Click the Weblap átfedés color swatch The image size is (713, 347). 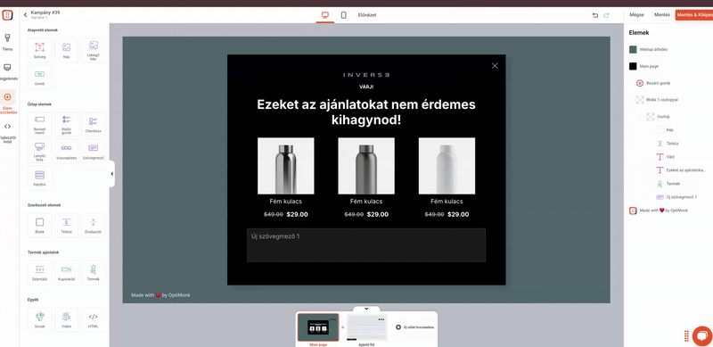(633, 49)
